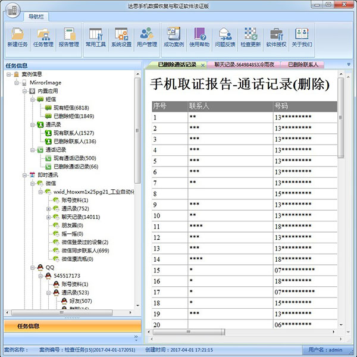Select 已删除短信(1849) in the tree
357x357 pixels.
tap(73, 116)
